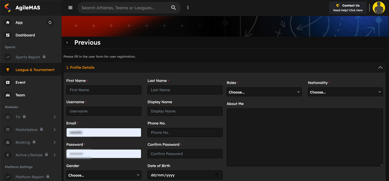Open the calendar picker in Date of Birth
Image resolution: width=389 pixels, height=181 pixels.
tap(217, 175)
